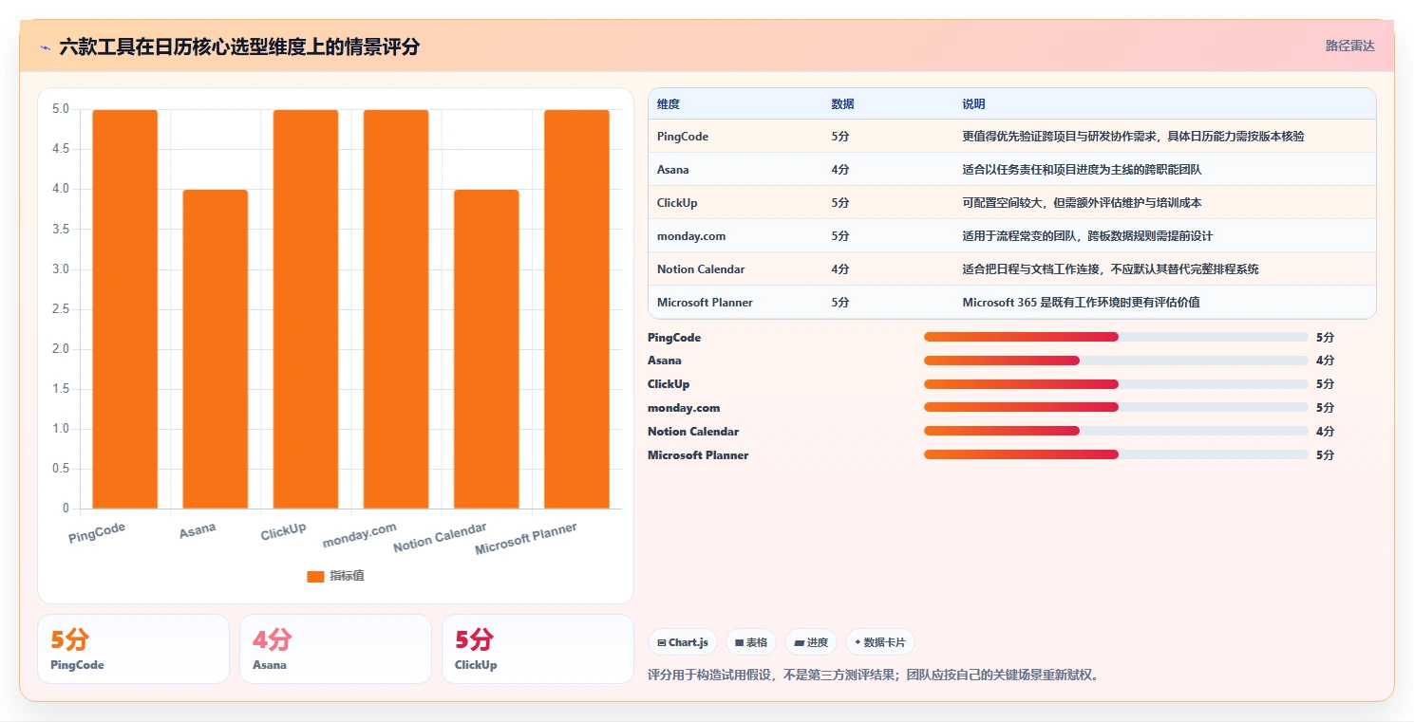Click the Notion Calendar progress bar
This screenshot has height=722, width=1414.
click(1116, 431)
